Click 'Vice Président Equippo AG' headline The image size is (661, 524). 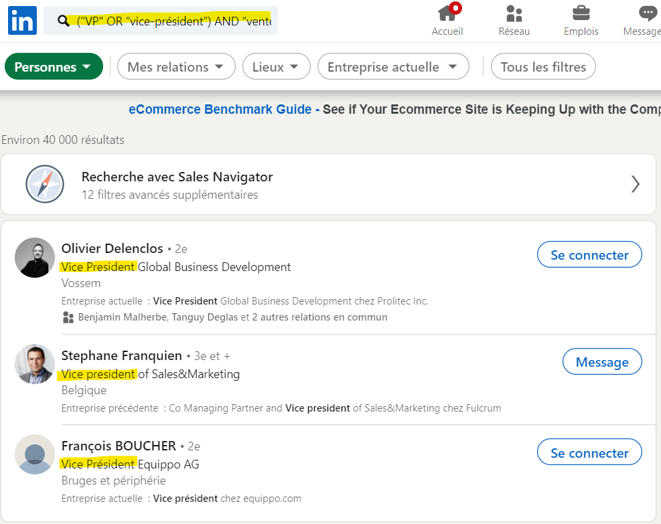(x=130, y=464)
